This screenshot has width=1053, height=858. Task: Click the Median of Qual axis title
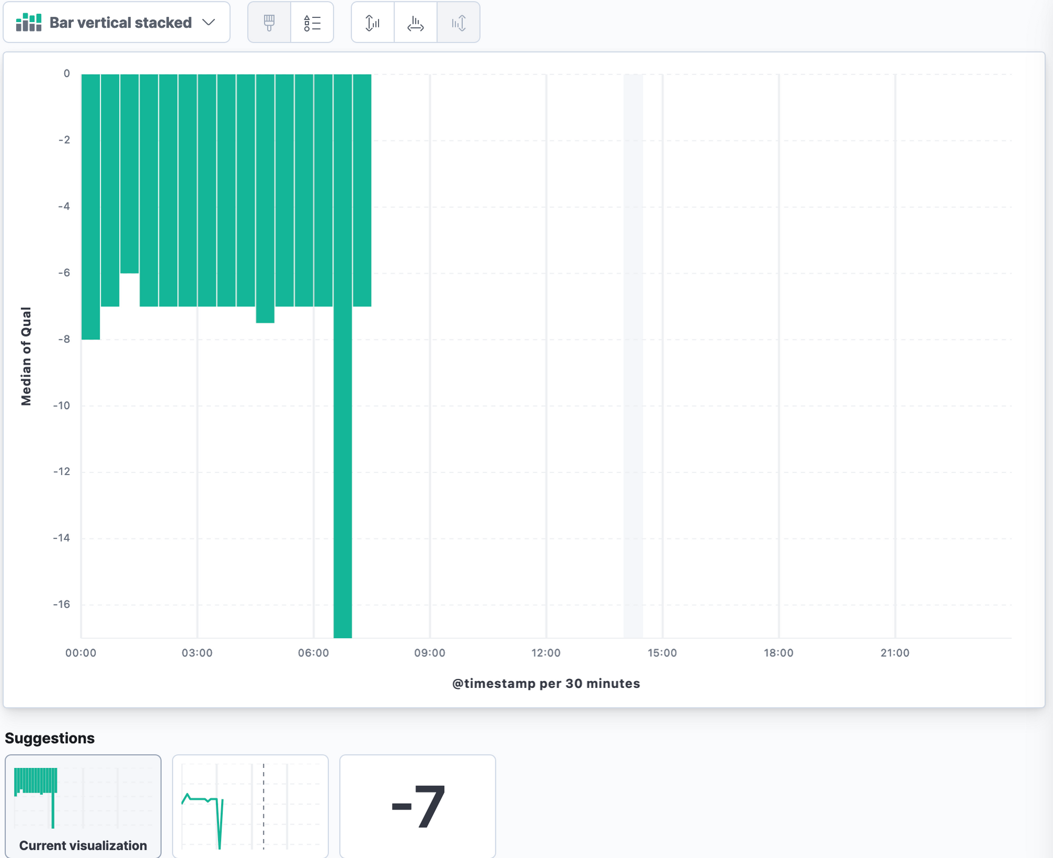tap(26, 356)
